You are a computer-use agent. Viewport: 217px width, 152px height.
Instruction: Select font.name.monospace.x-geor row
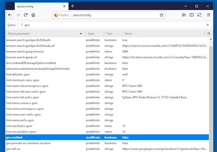pos(107,109)
